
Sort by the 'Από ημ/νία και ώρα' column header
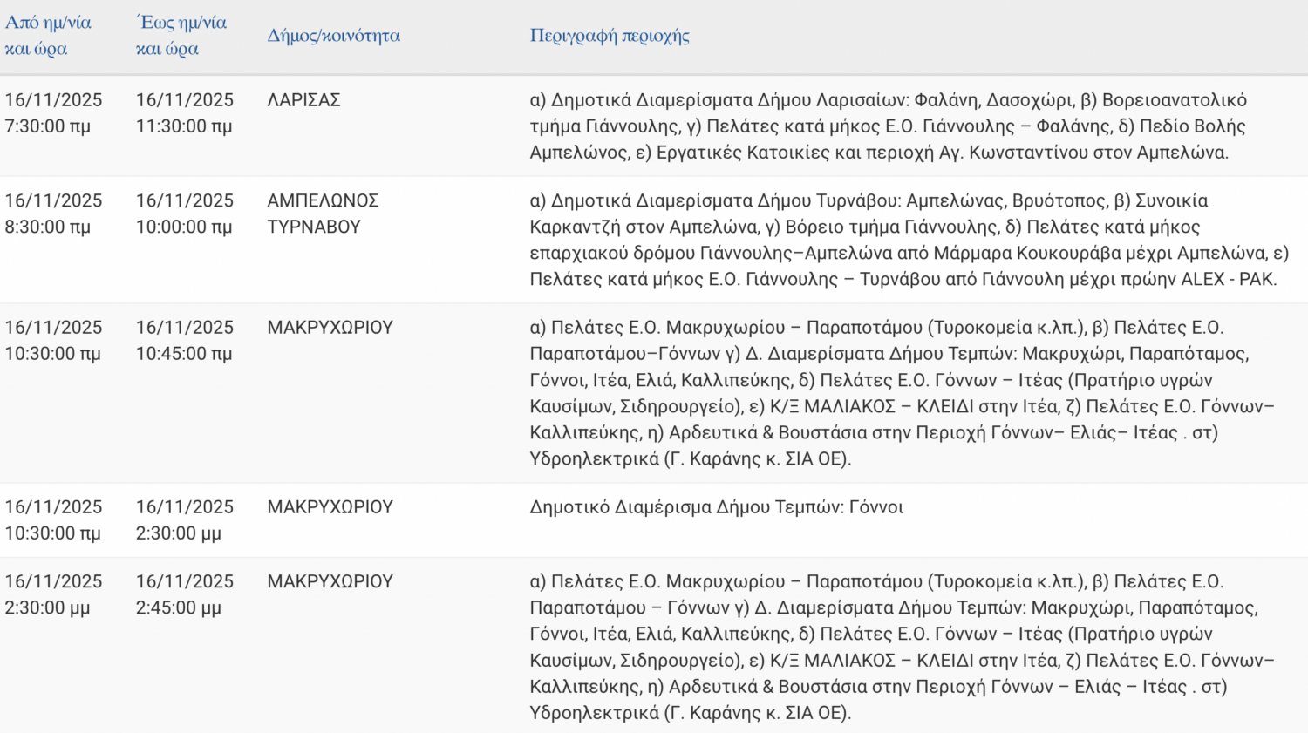point(48,36)
